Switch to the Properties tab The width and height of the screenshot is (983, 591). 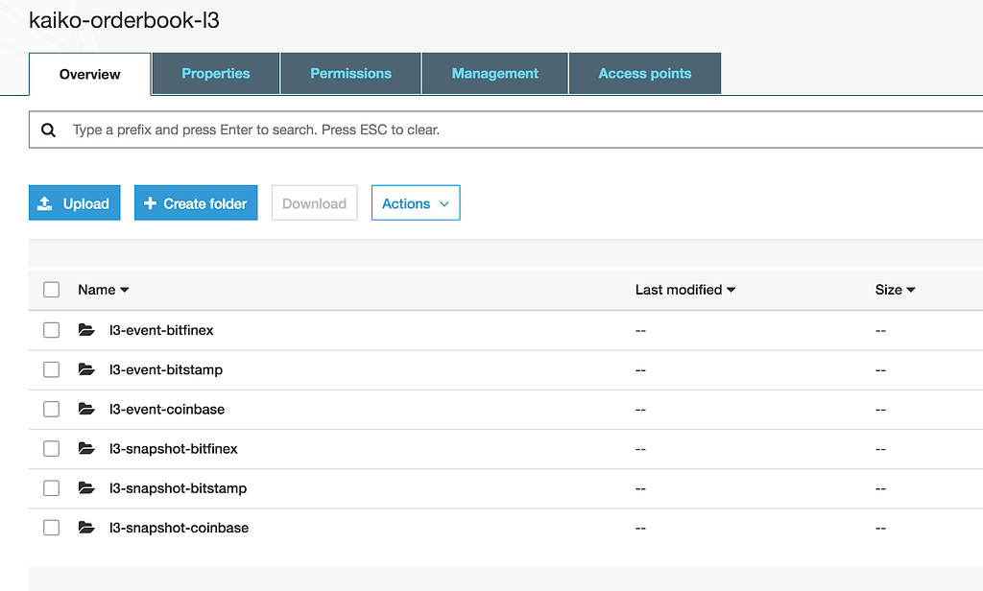[x=216, y=73]
